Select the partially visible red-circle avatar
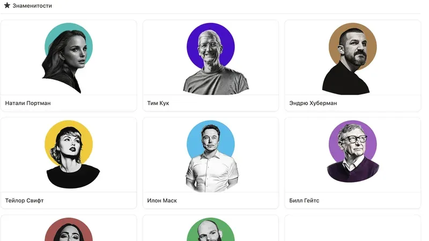Screen dimensions: 429x241 (69, 229)
